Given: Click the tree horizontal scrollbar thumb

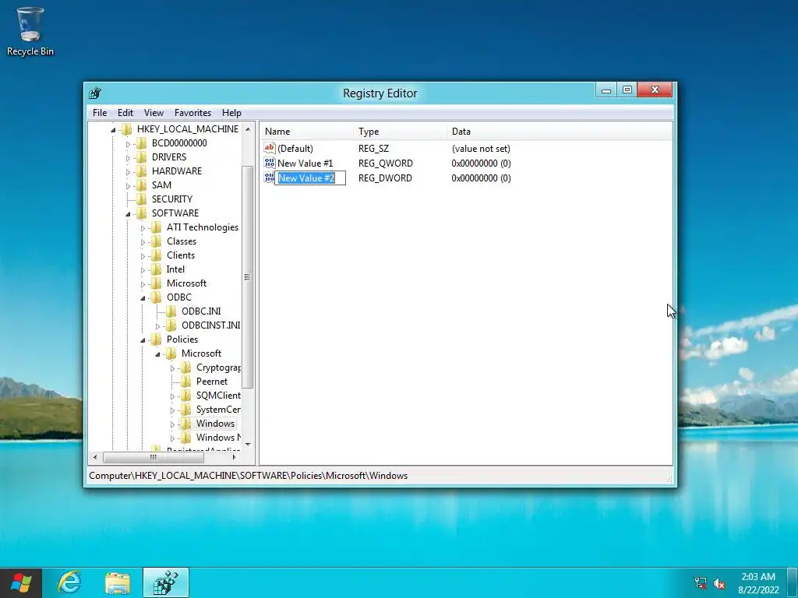Looking at the screenshot, I should pyautogui.click(x=154, y=457).
